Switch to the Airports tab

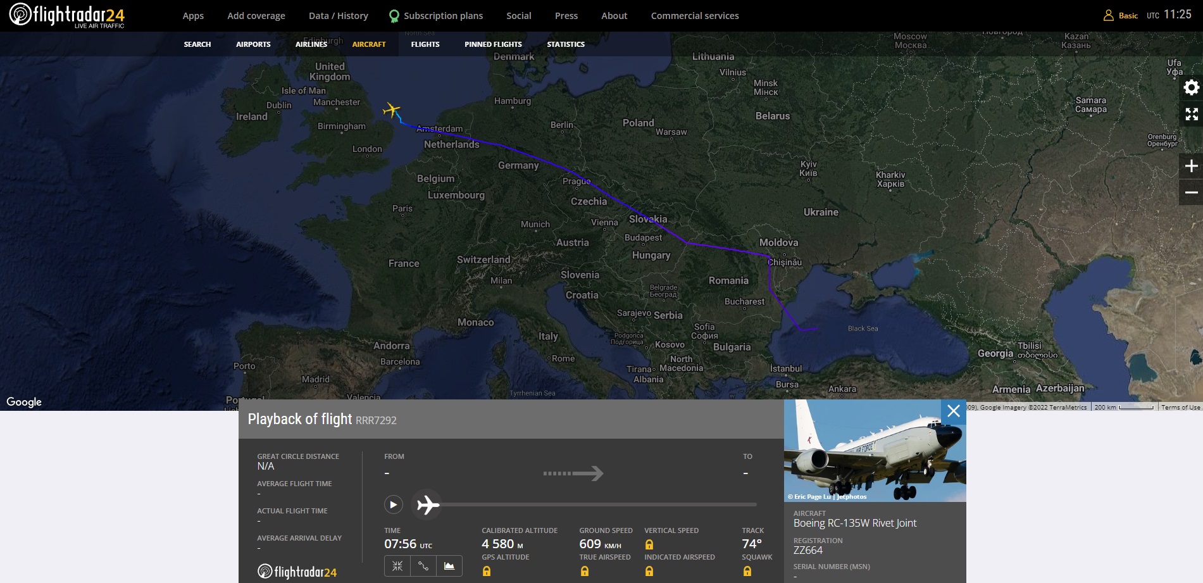click(253, 44)
